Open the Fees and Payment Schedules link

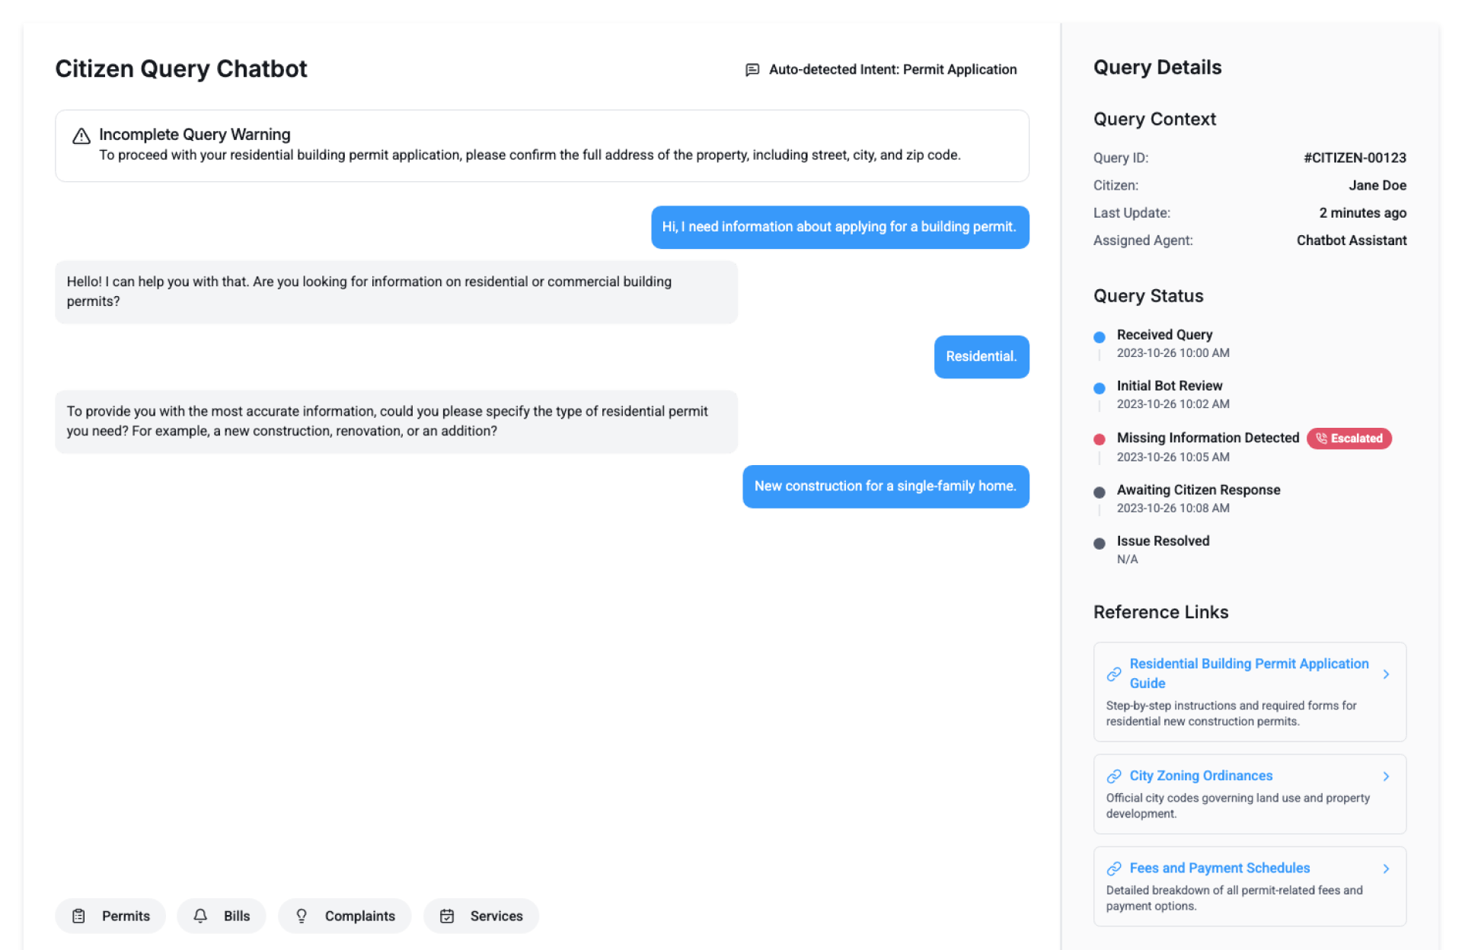[1219, 868]
